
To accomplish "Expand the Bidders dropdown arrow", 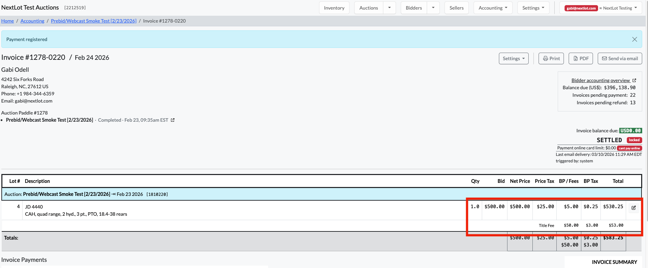I will coord(433,8).
